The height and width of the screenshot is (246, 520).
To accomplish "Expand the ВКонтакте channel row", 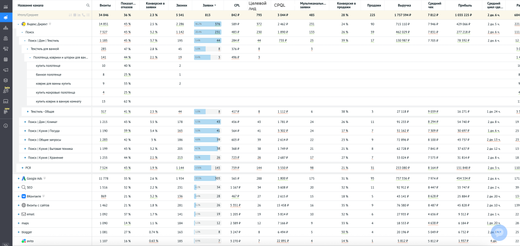I will point(18,196).
